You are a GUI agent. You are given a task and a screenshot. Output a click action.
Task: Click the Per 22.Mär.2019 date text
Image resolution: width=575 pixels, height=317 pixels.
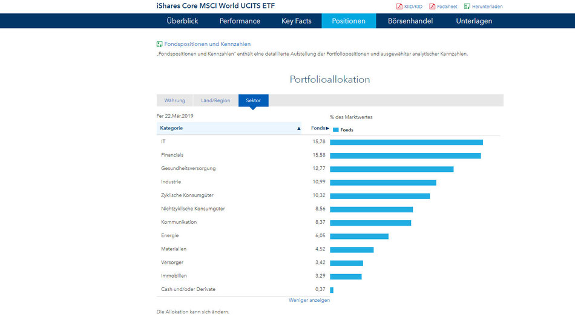tap(175, 116)
